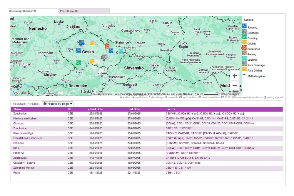Image resolution: width=294 pixels, height=196 pixels.
Task: Open Olomouc show starting 18/06/2025
Action: click(18, 143)
